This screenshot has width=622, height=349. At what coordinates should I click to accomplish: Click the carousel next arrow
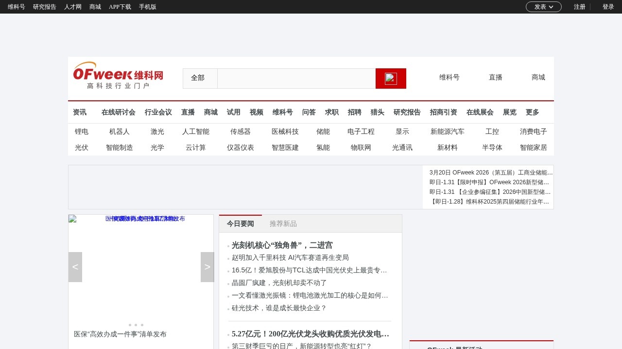[x=207, y=267]
